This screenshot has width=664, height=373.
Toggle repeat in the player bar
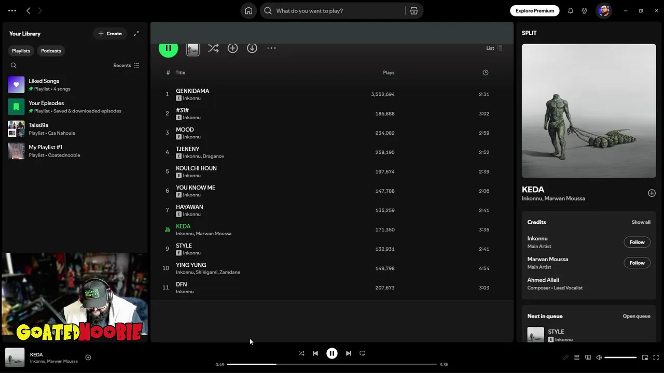[363, 353]
